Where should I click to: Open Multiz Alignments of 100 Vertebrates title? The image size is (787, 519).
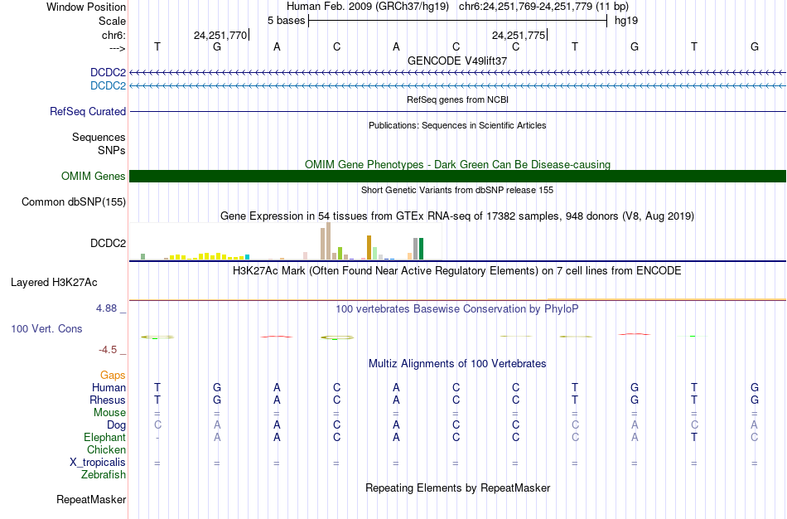(x=457, y=363)
